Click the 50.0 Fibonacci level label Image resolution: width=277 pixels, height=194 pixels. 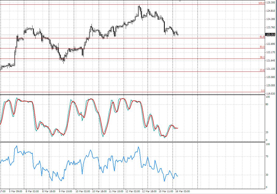pos(262,47)
